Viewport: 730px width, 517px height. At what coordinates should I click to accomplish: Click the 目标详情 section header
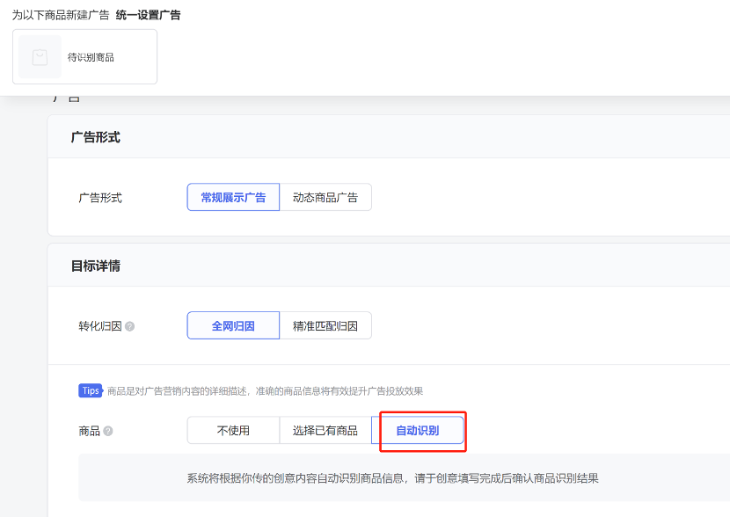point(95,266)
